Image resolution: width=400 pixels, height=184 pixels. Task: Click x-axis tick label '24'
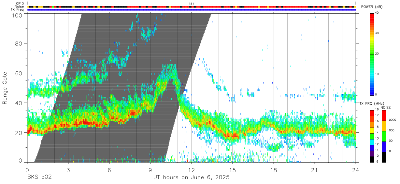click(355, 170)
